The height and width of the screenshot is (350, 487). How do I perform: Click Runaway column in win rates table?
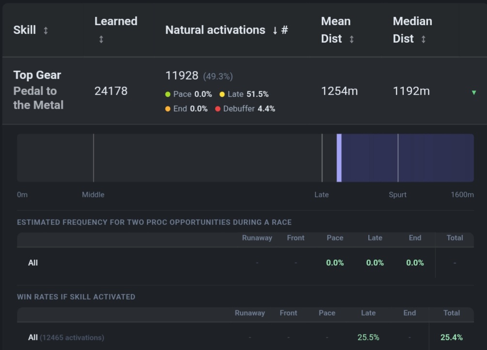pos(250,313)
